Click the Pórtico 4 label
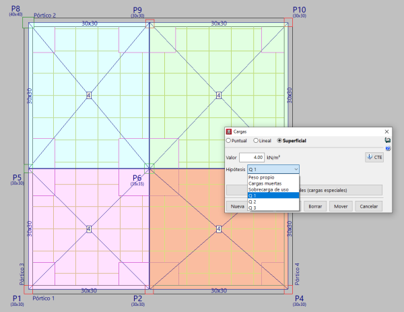 297,274
